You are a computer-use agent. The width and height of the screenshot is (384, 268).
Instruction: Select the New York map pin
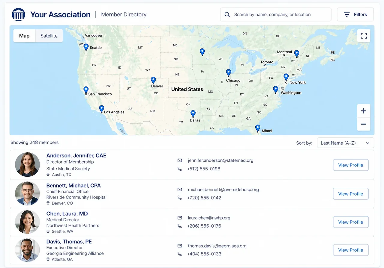(286, 78)
